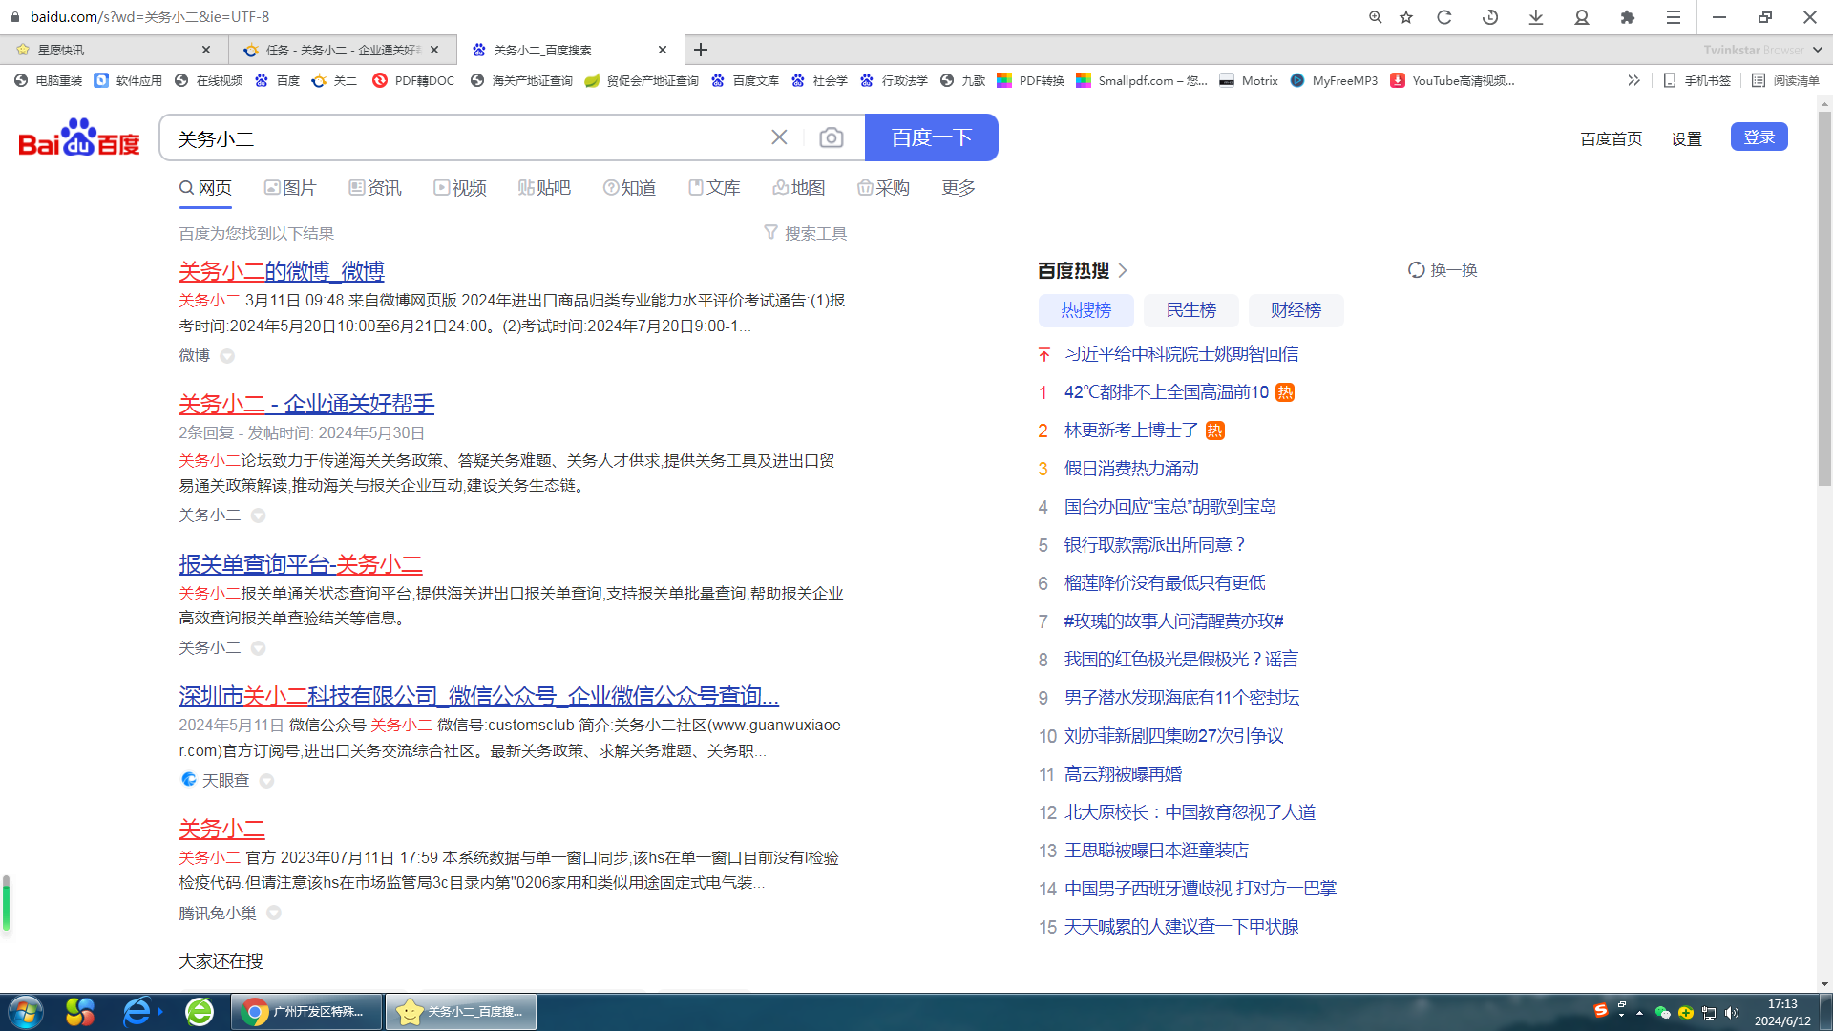Click the Baidu logo
1833x1031 pixels.
pos(79,137)
